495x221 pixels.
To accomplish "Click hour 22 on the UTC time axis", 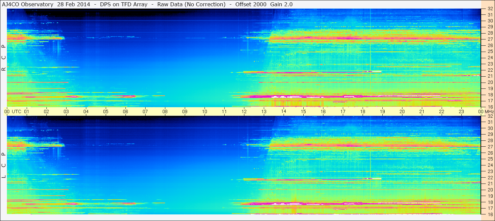I will (x=442, y=111).
